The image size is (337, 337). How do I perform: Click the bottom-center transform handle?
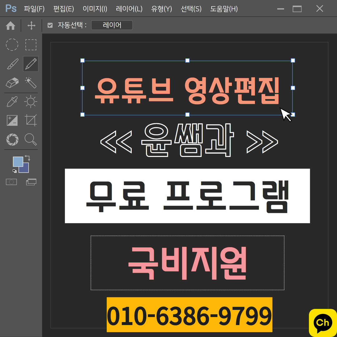click(188, 115)
